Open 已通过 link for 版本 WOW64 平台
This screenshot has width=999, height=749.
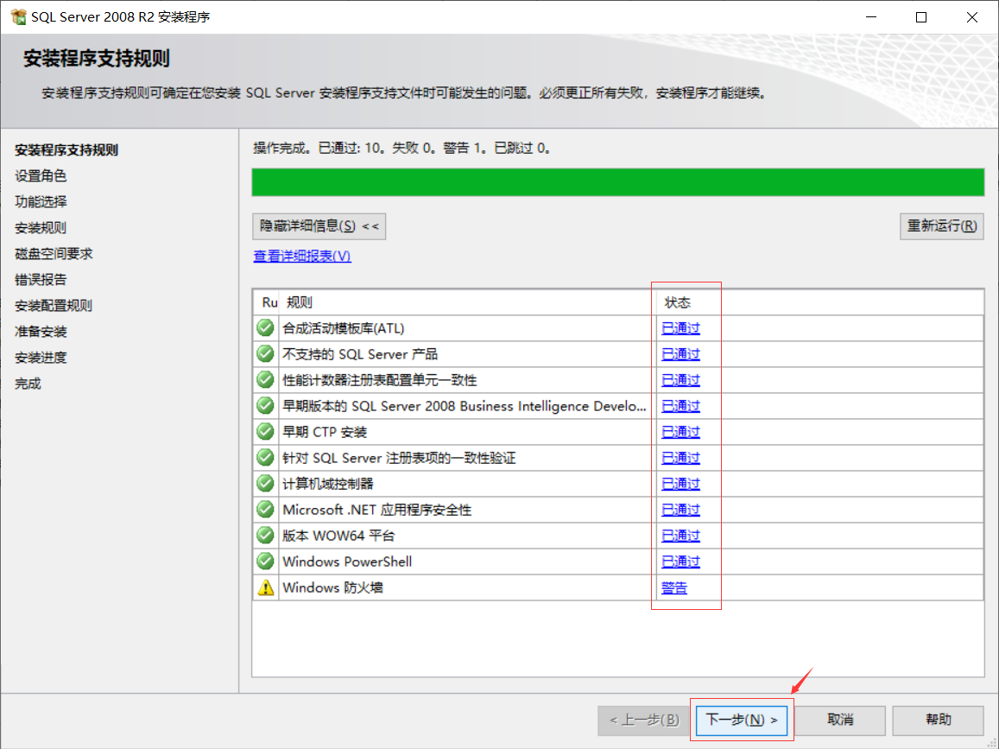pyautogui.click(x=680, y=536)
